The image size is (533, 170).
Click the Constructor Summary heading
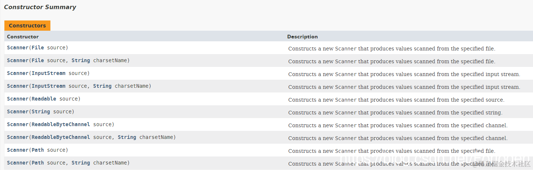click(x=40, y=7)
